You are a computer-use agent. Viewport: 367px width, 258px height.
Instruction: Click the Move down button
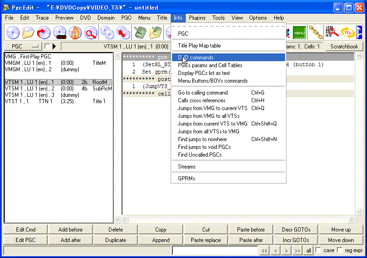(x=341, y=240)
